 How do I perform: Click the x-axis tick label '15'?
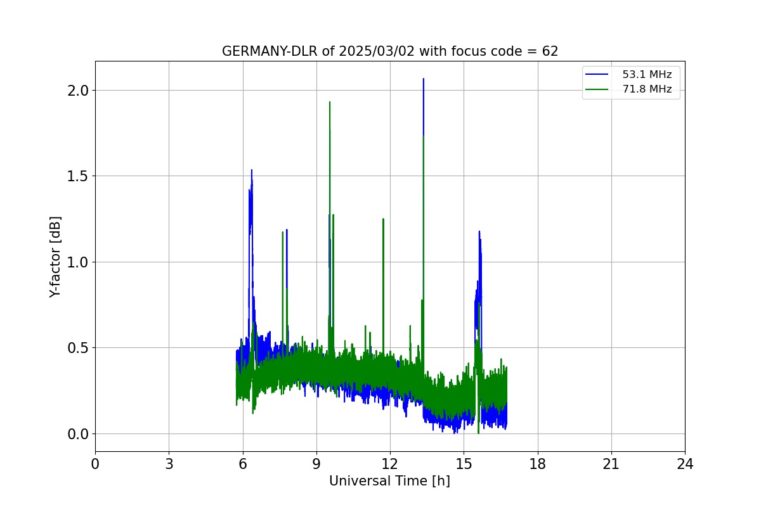coord(464,464)
